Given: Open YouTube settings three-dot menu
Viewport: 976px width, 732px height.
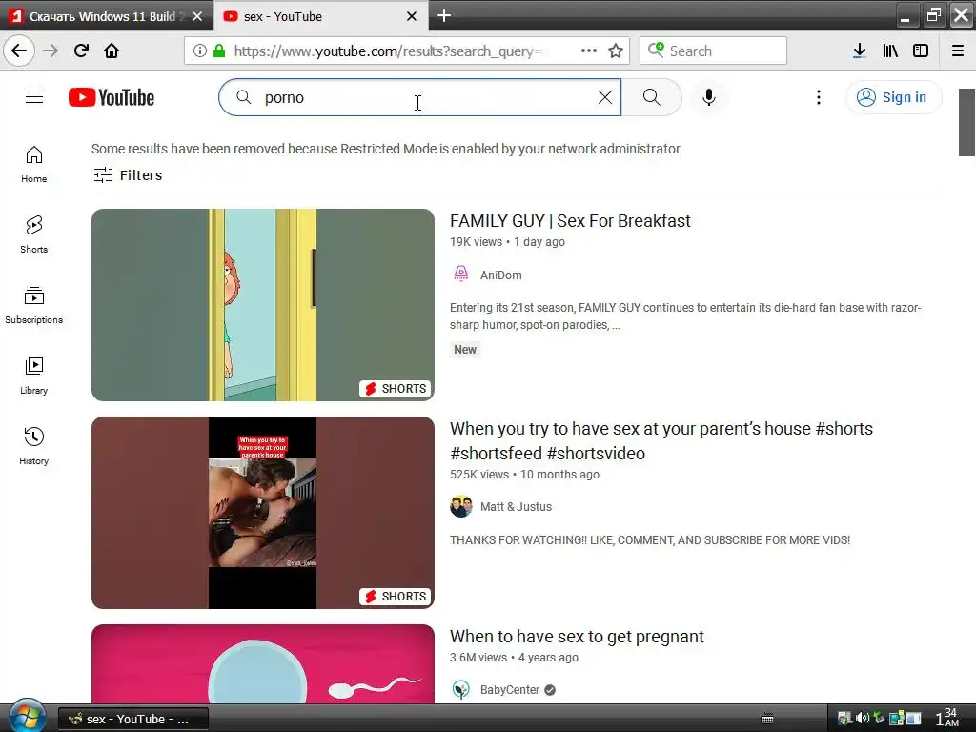Looking at the screenshot, I should click(x=819, y=98).
